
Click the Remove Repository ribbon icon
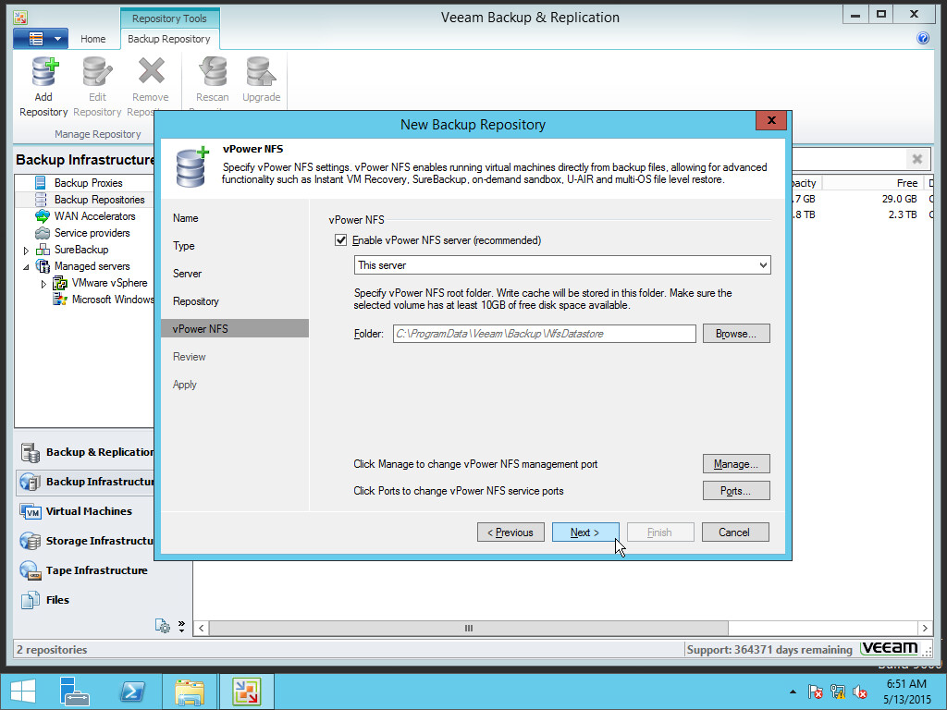pos(151,70)
